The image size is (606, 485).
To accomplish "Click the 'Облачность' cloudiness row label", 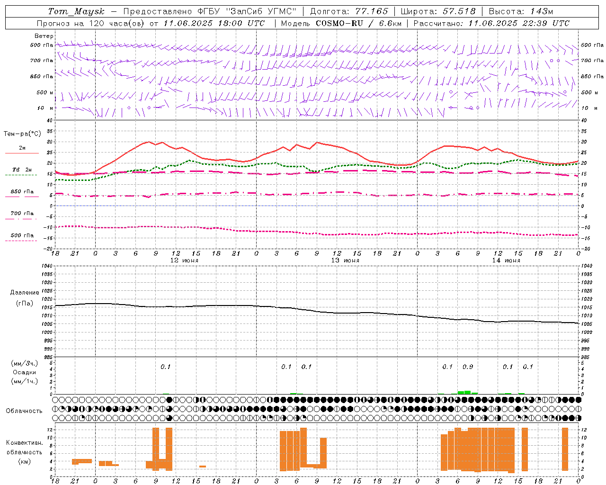I will pyautogui.click(x=24, y=411).
